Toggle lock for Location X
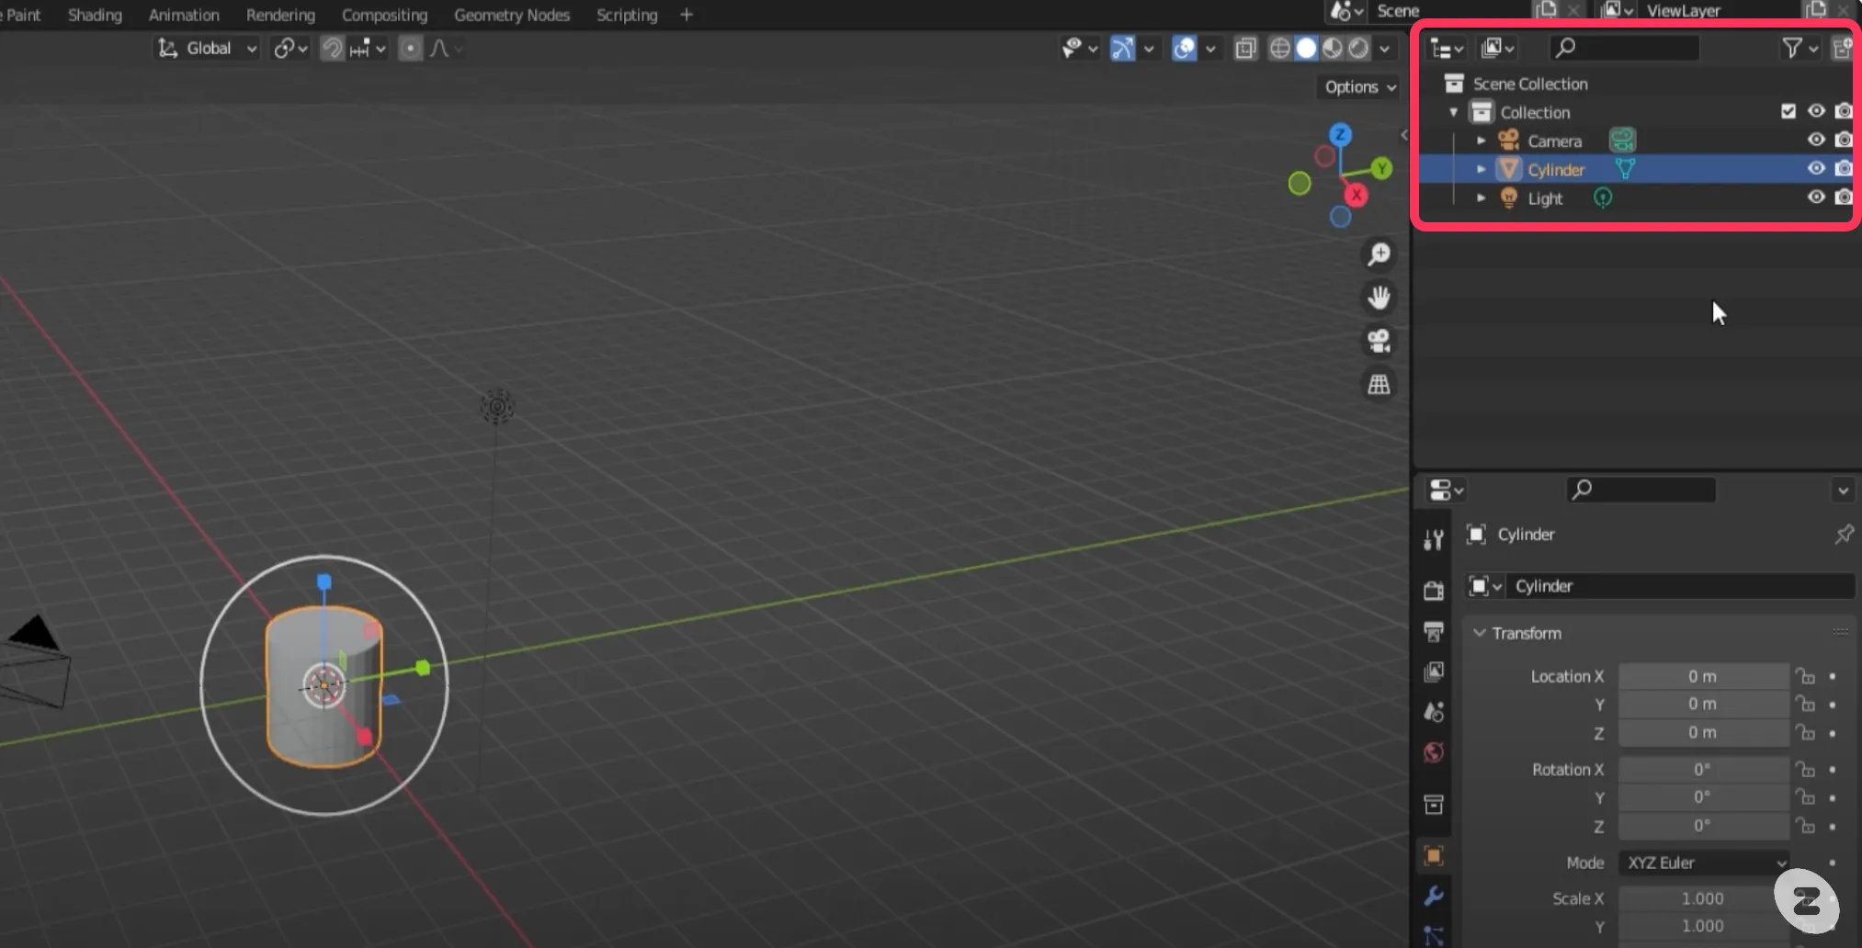Viewport: 1862px width, 948px height. (x=1805, y=676)
